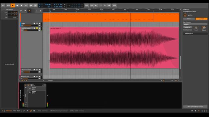Switch to the EDIT view tab
Image resolution: width=209 pixels, height=117 pixels.
(x=19, y=111)
